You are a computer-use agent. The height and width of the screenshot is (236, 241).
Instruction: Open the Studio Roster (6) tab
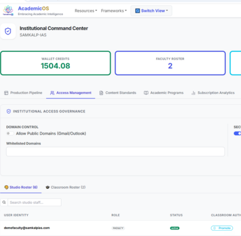(x=21, y=187)
